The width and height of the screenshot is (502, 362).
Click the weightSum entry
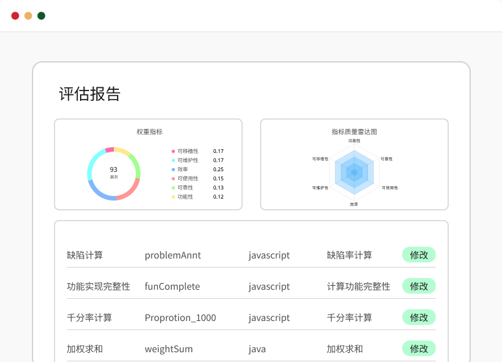coord(168,349)
